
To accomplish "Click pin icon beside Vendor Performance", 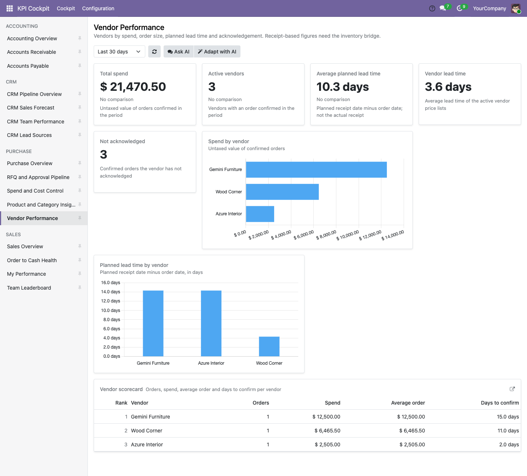I will tap(79, 218).
